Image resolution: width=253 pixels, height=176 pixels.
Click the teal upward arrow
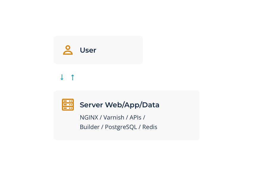pos(73,77)
